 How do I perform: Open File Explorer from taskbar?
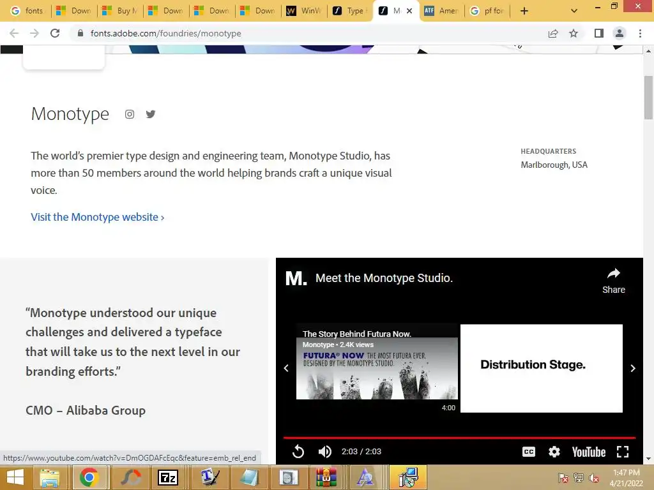pos(50,477)
